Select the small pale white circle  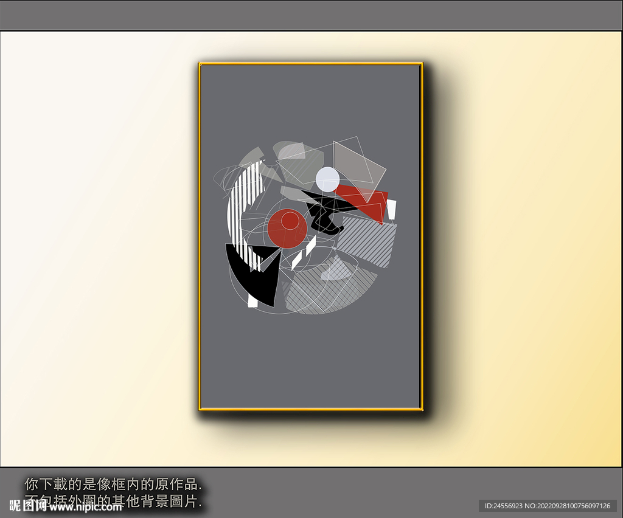(327, 179)
